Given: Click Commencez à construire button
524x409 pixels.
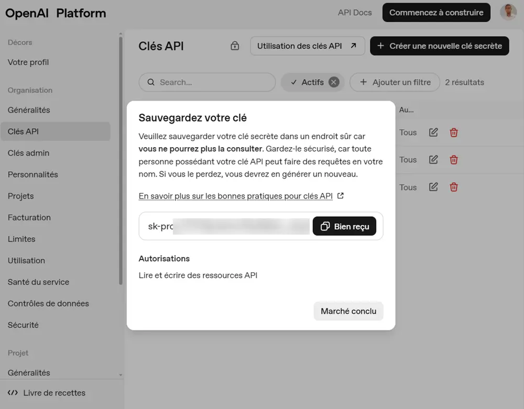Looking at the screenshot, I should coord(436,13).
